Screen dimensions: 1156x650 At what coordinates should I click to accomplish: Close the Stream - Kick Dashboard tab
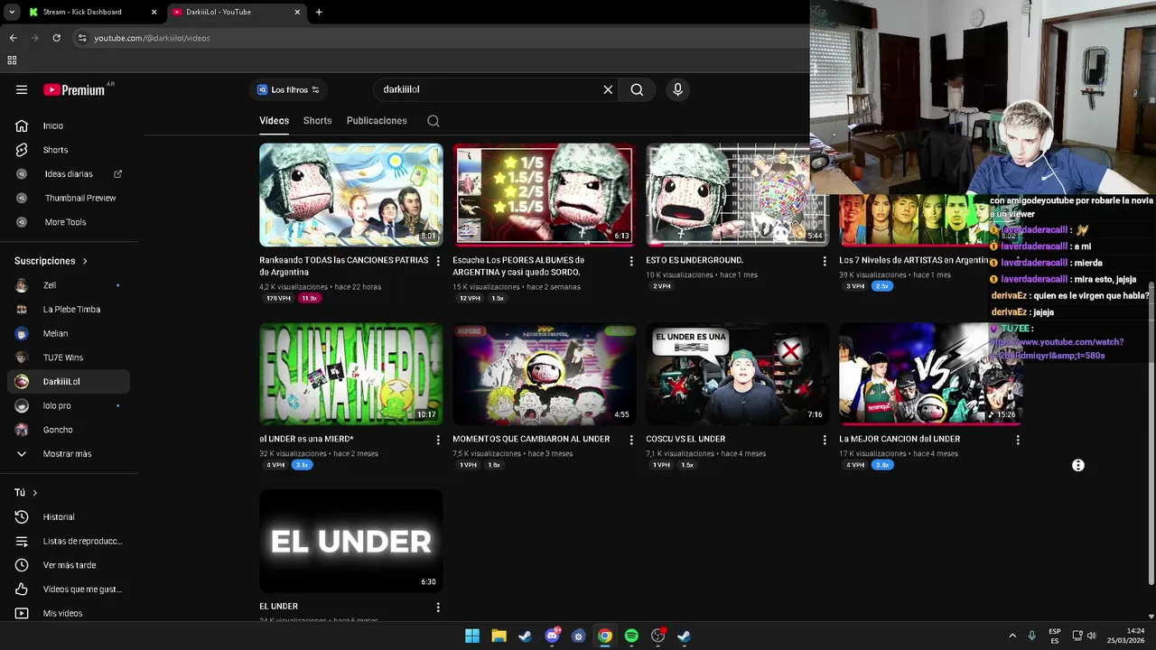click(x=154, y=12)
